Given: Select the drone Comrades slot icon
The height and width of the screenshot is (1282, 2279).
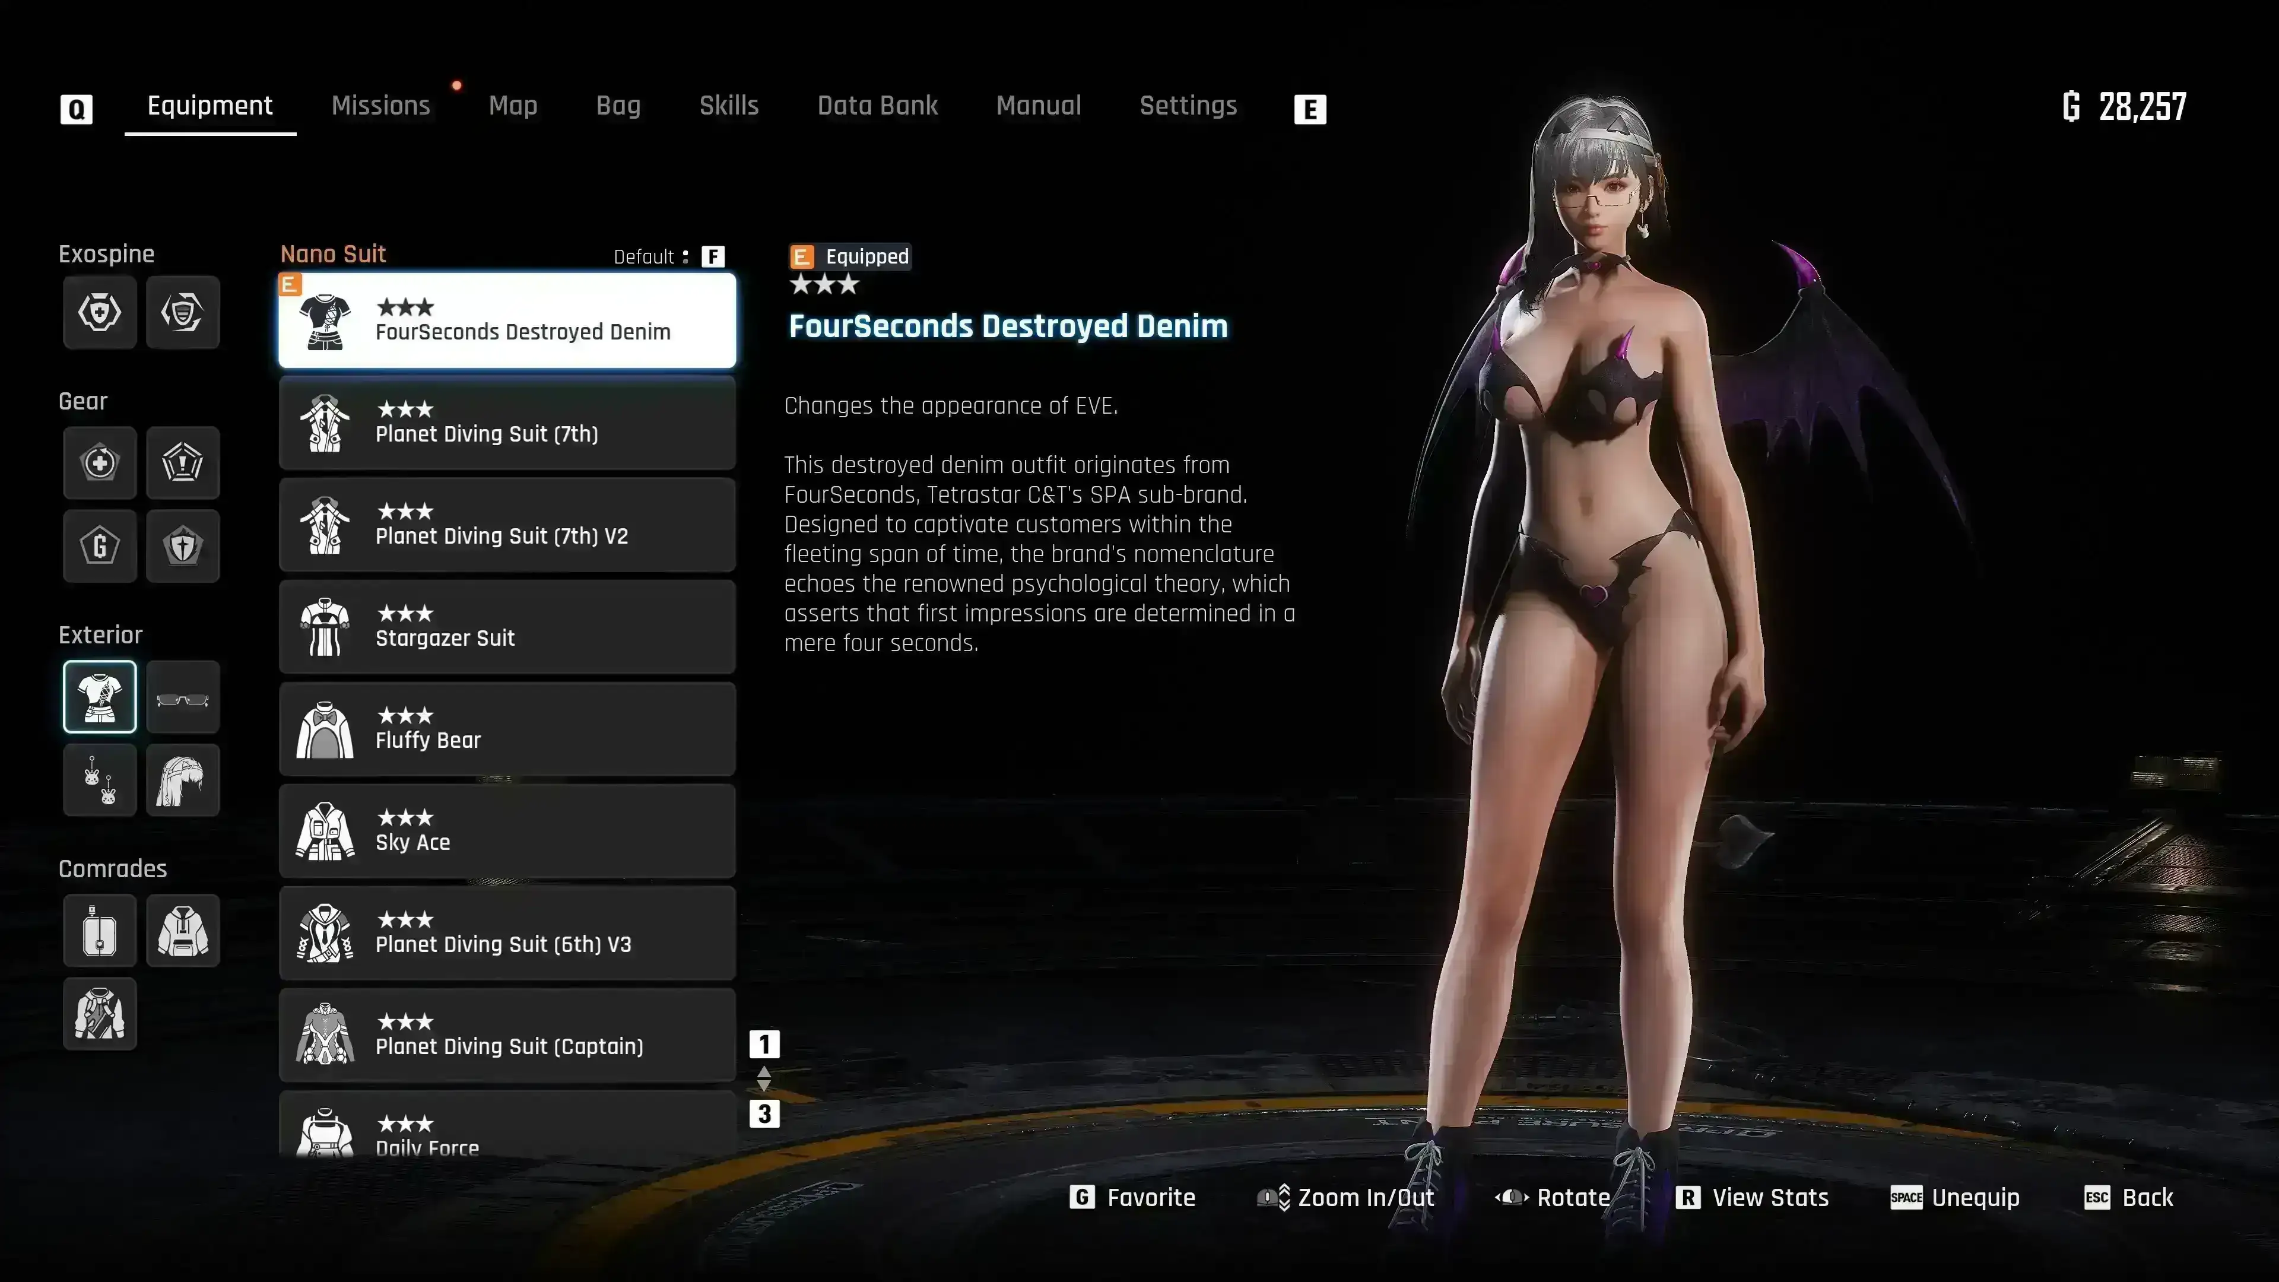Looking at the screenshot, I should point(99,931).
